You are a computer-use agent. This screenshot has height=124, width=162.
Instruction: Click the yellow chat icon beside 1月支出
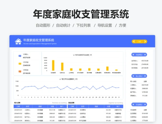pos(20,64)
